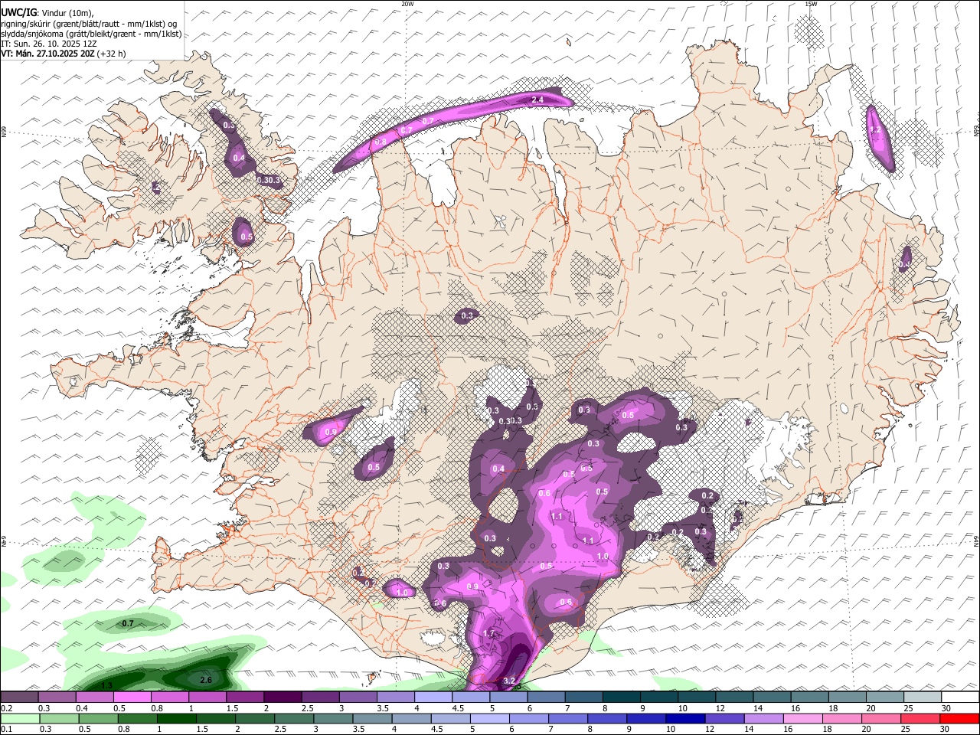The height and width of the screenshot is (735, 980).
Task: Click the '0.2' label starting the purple scale
Action: point(6,708)
